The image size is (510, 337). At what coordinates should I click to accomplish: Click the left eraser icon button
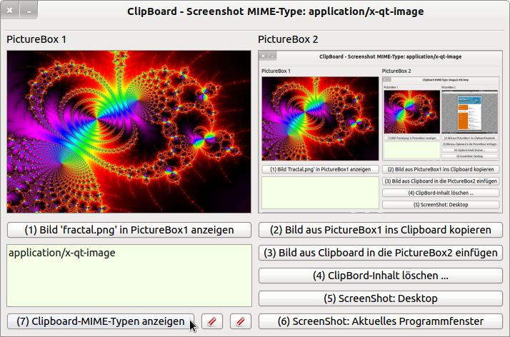click(x=212, y=321)
